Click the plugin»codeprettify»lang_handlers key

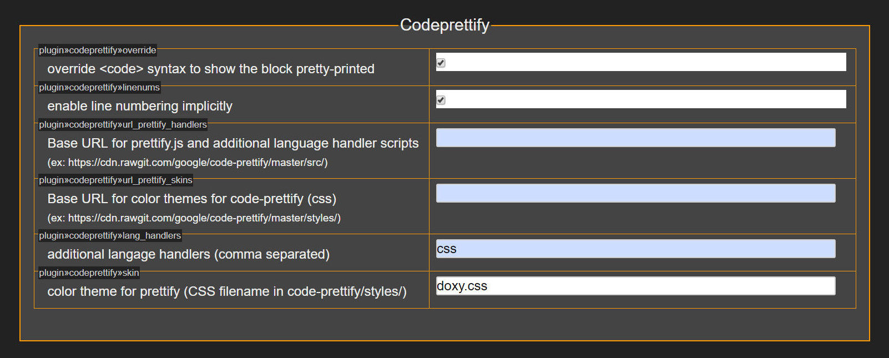[x=110, y=236]
